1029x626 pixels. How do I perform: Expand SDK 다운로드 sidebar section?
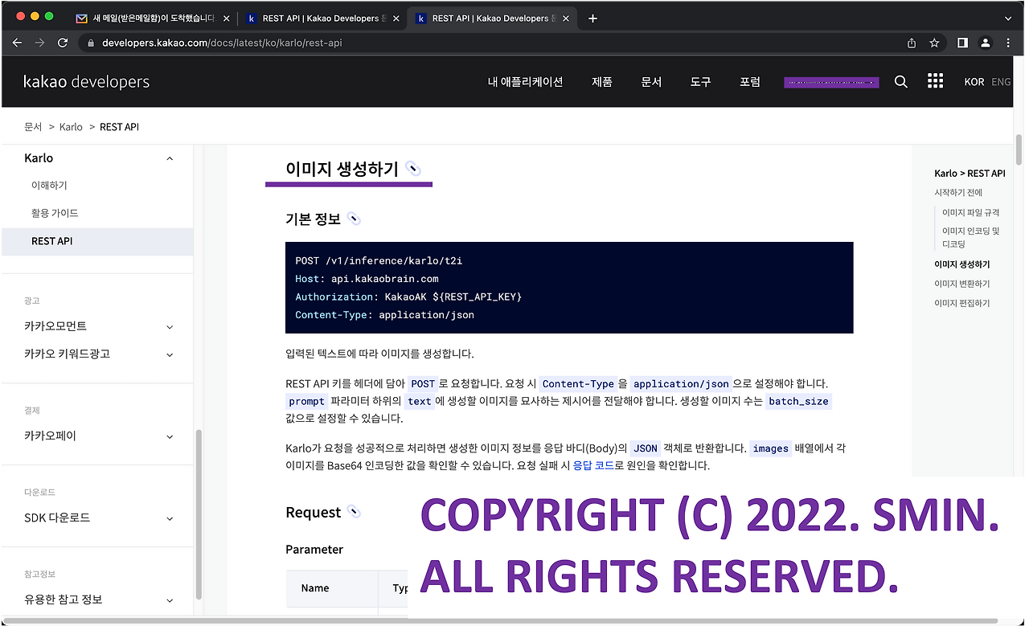[x=170, y=518]
